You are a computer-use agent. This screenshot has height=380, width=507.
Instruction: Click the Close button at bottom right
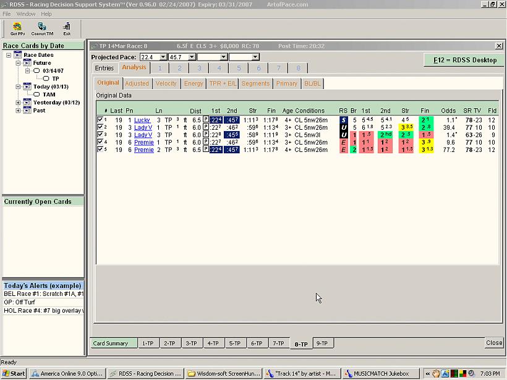(x=494, y=342)
